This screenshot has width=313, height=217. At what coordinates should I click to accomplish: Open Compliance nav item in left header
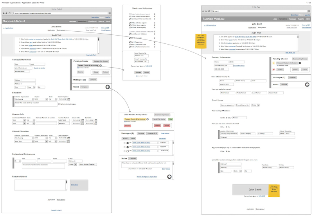point(92,22)
